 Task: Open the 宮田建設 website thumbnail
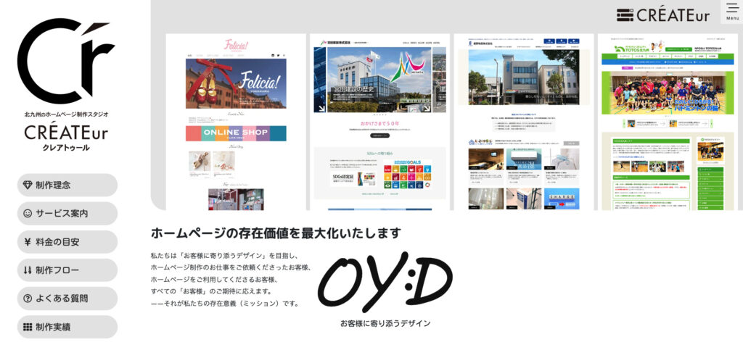(x=380, y=122)
